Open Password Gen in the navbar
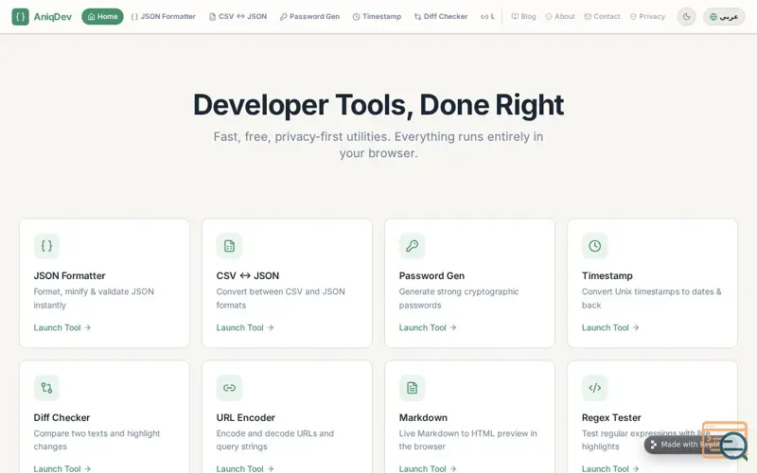 310,16
